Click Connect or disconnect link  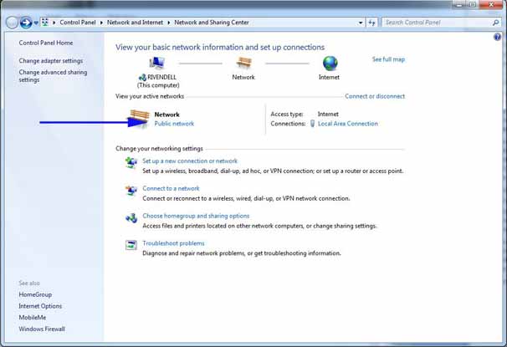(x=375, y=96)
